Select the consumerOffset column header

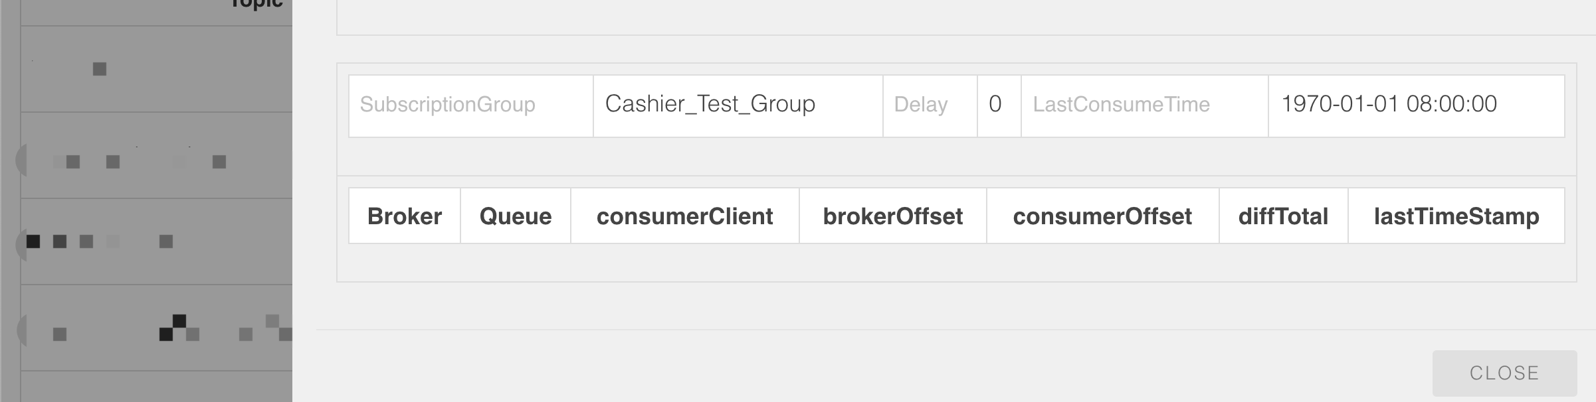(1102, 216)
